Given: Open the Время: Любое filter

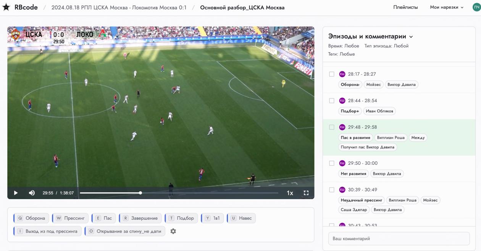Looking at the screenshot, I should [344, 46].
